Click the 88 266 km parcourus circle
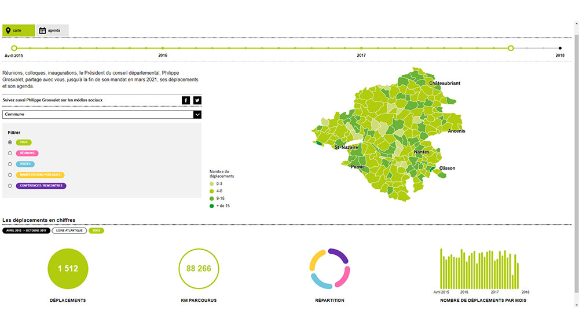579x329 pixels. pyautogui.click(x=199, y=268)
